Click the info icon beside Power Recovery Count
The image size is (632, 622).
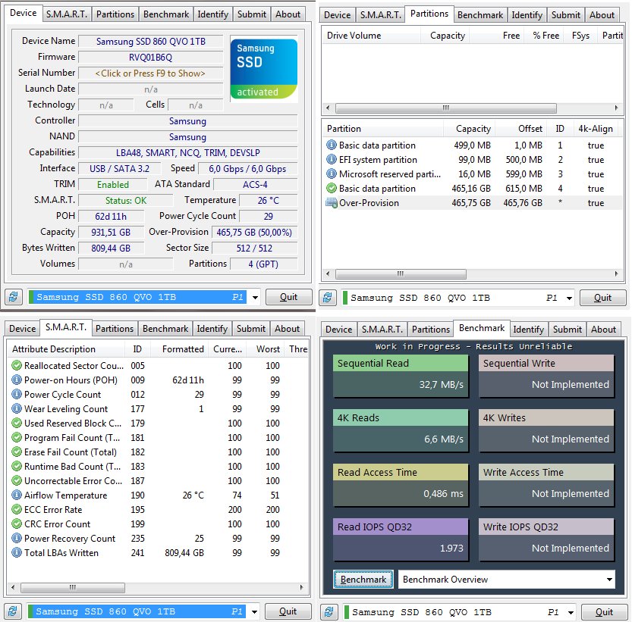[17, 538]
